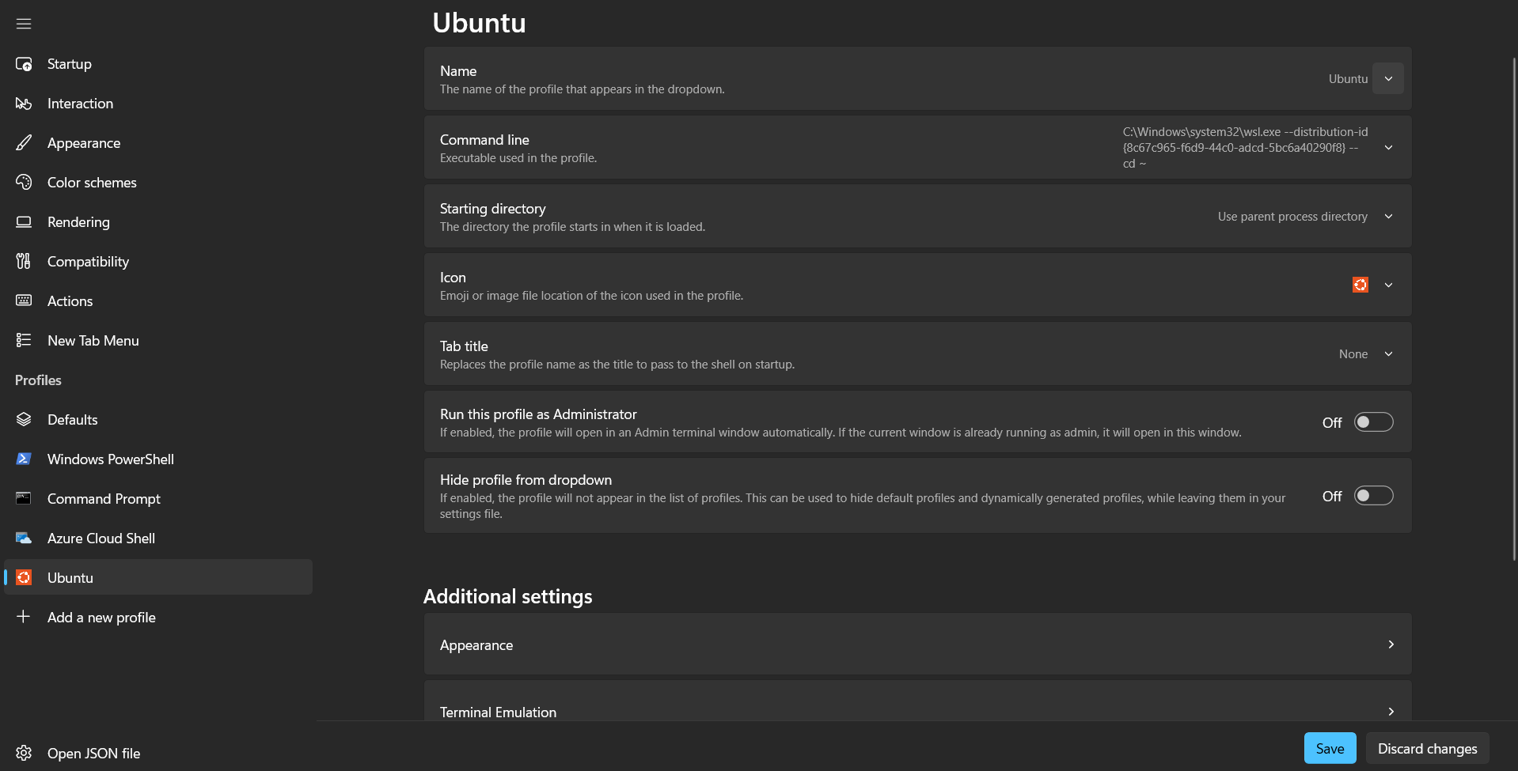Screen dimensions: 1518x771
Task: Expand the Icon setting chevron
Action: (1388, 285)
